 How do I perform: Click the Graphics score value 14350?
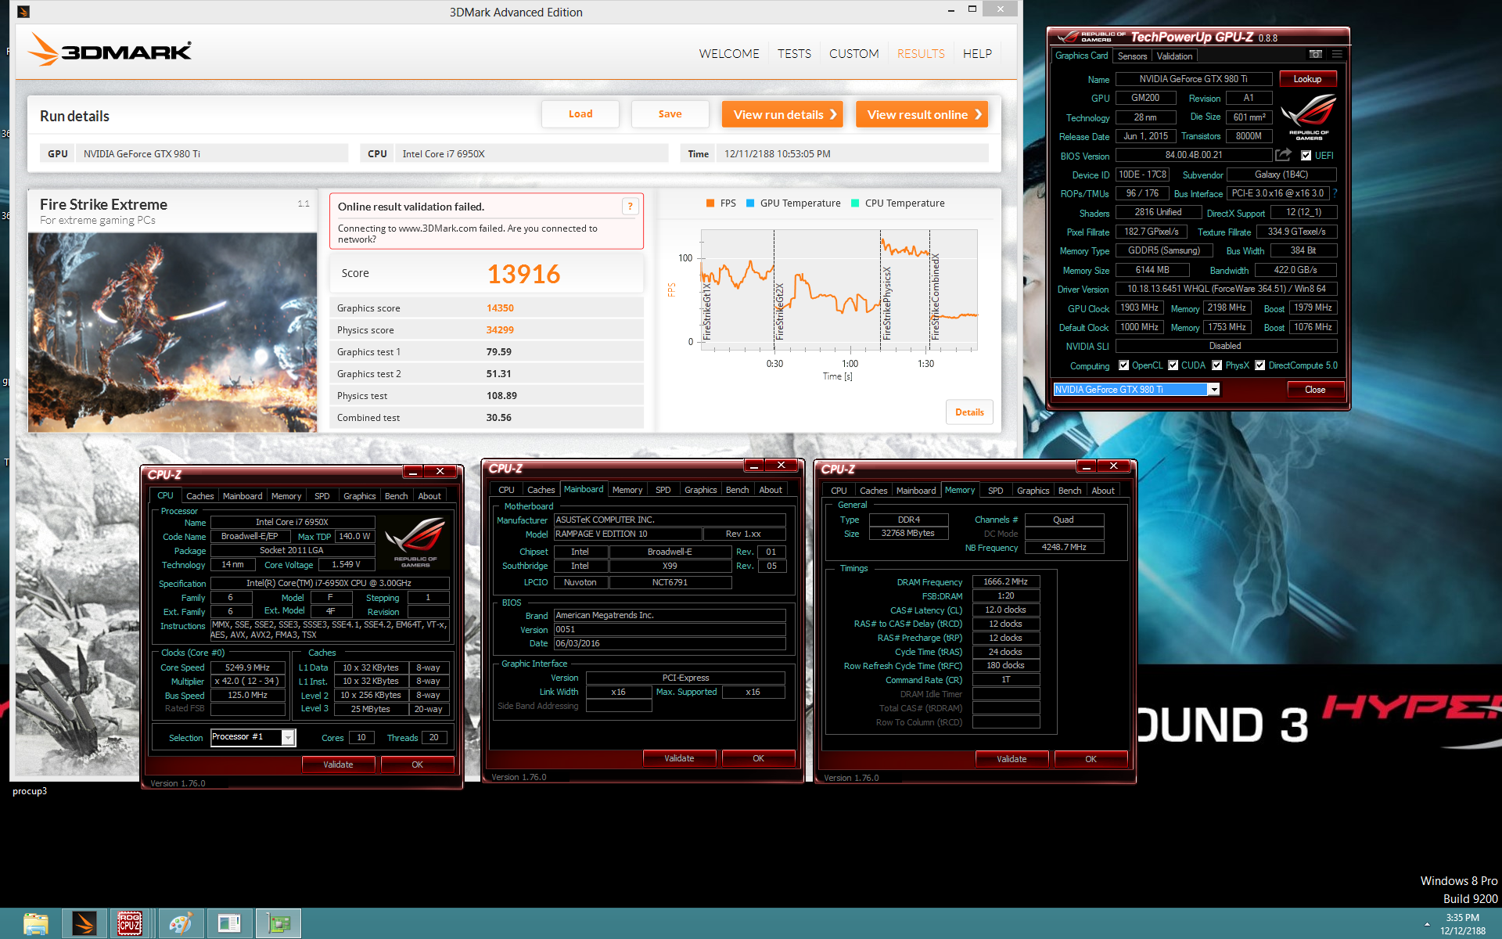click(500, 308)
